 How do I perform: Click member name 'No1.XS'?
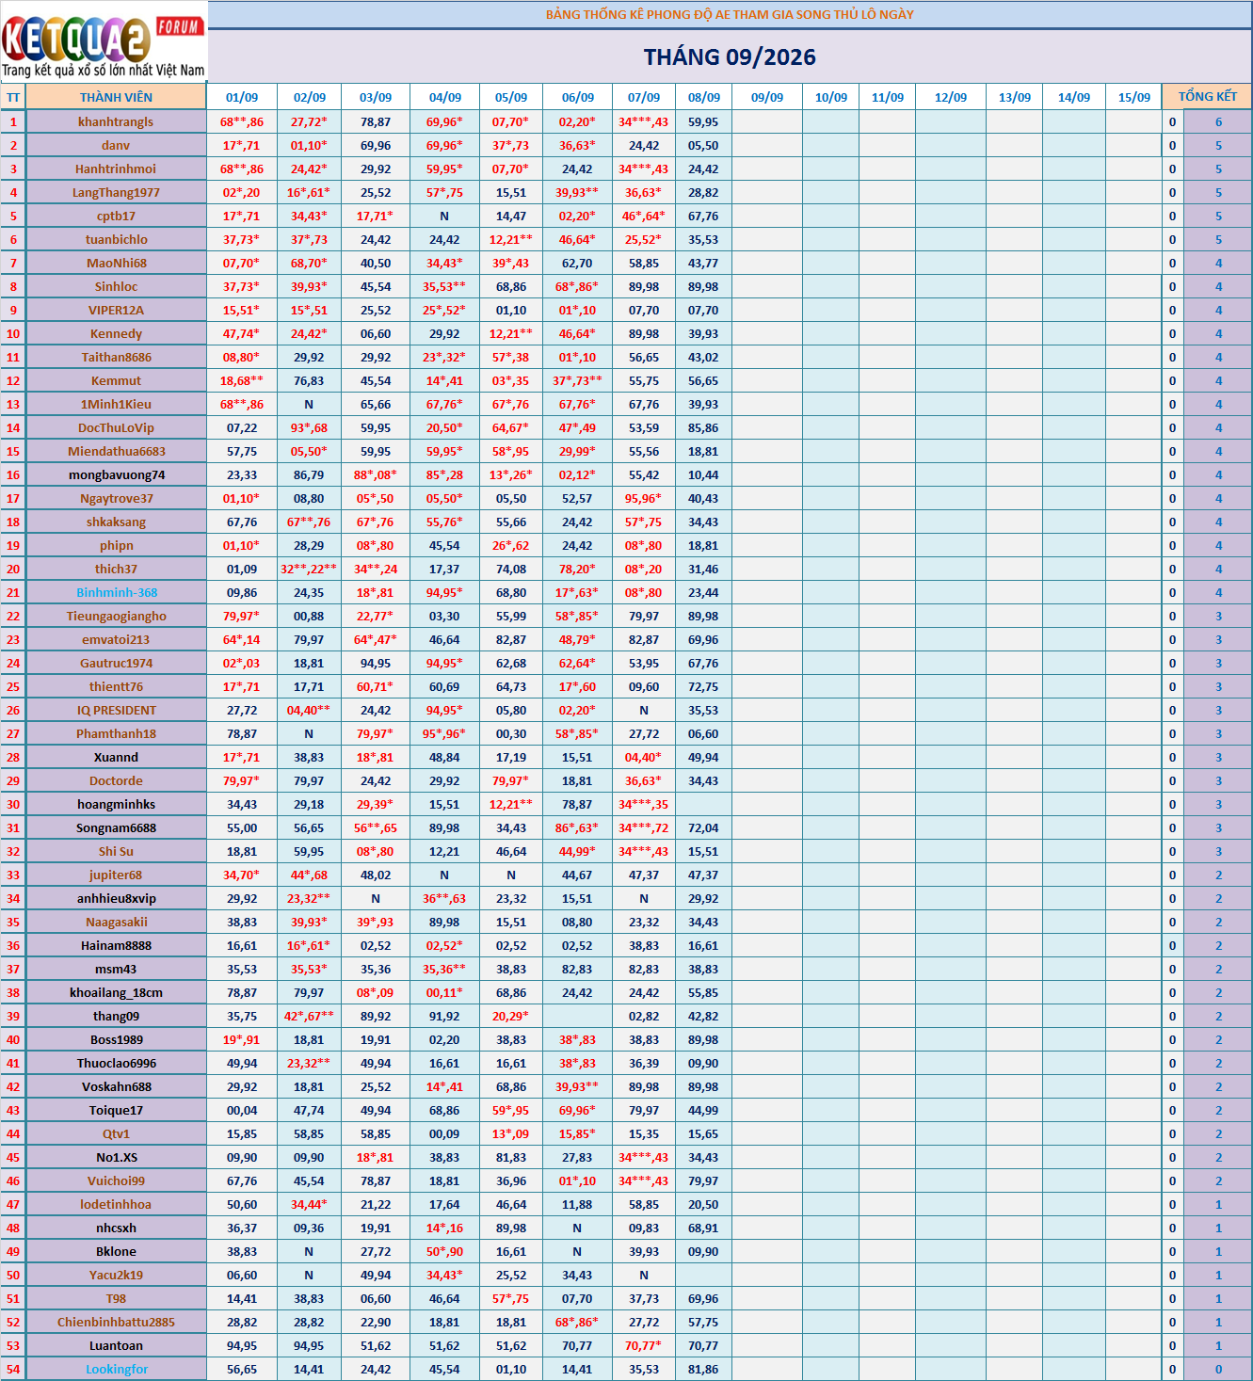(116, 1158)
